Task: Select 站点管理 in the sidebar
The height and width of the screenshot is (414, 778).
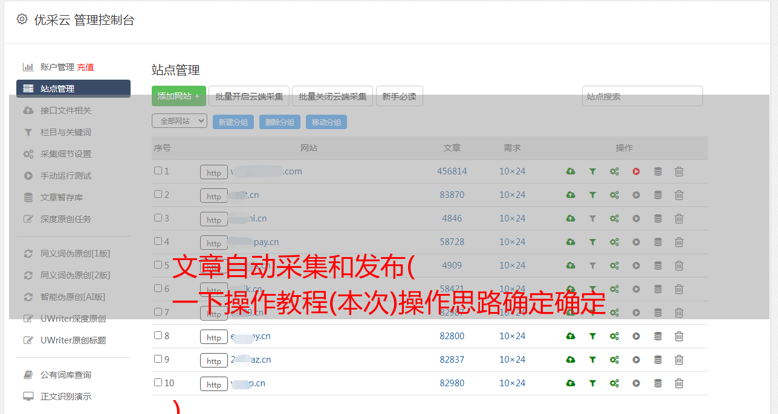Action: coord(73,89)
